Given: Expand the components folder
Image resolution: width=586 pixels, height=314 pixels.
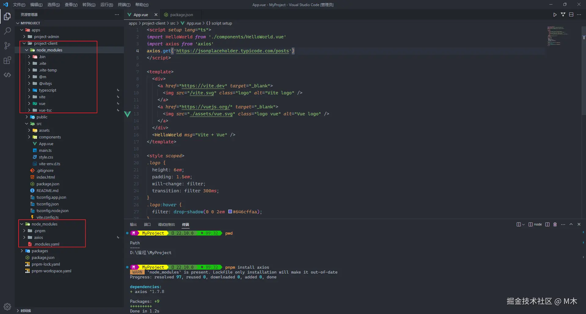Looking at the screenshot, I should click(29, 137).
